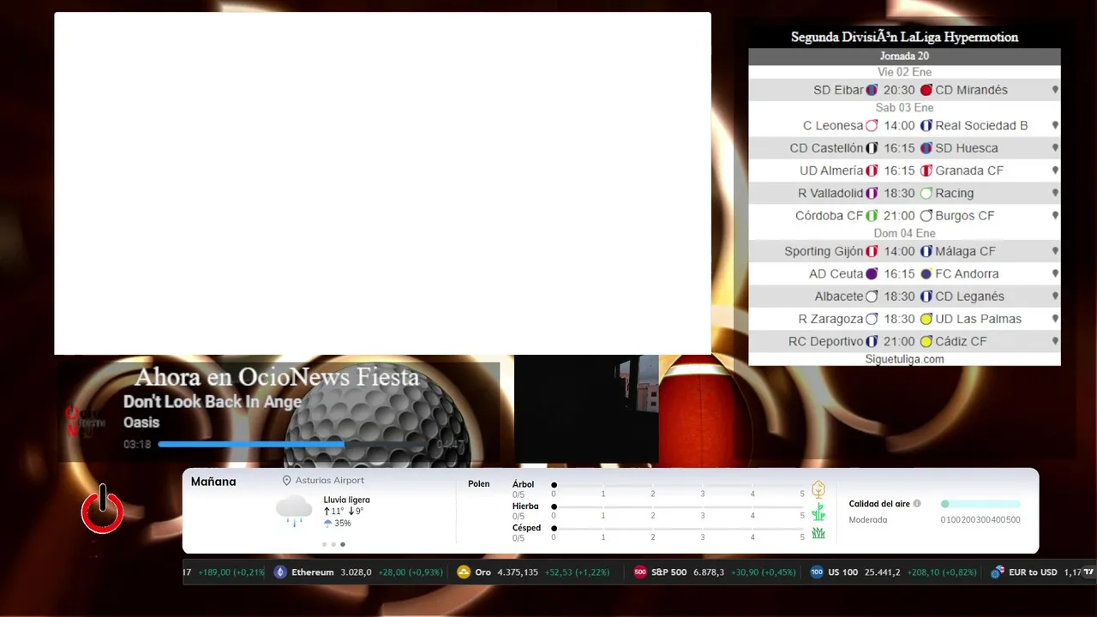Open the location pin for Sporting Gijón match
The image size is (1097, 617).
click(1055, 251)
